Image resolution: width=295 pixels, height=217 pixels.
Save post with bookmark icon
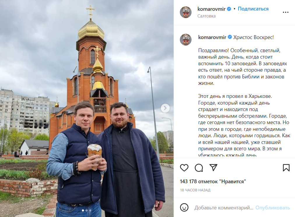[x=286, y=168]
